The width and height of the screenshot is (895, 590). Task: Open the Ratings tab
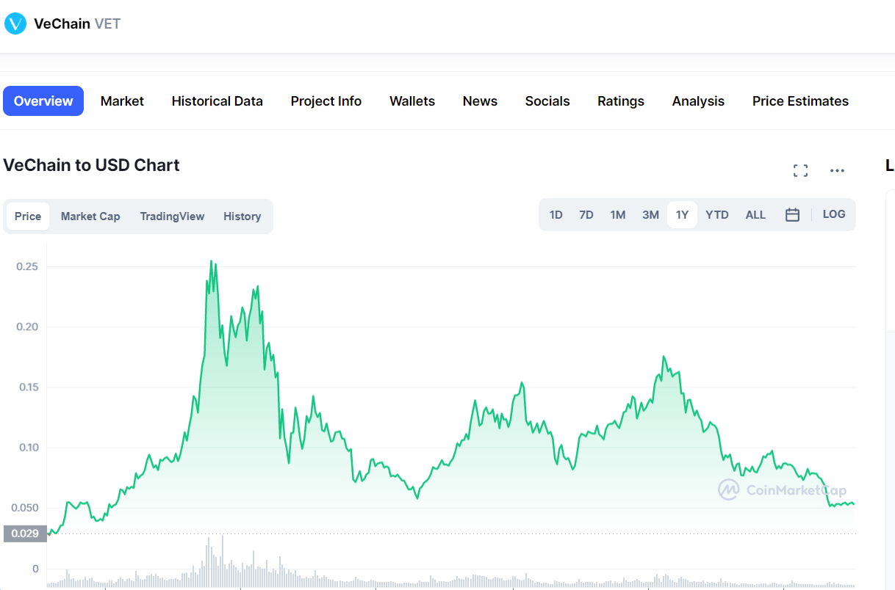pyautogui.click(x=621, y=101)
